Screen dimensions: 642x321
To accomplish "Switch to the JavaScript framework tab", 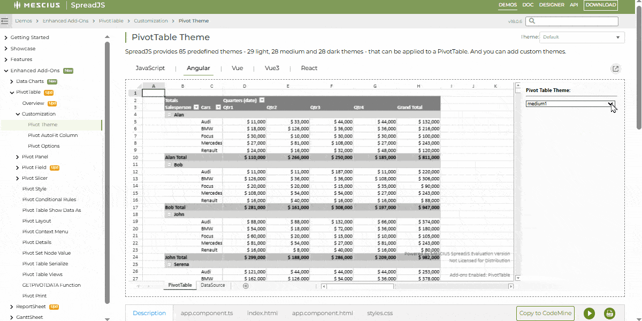I will (150, 68).
